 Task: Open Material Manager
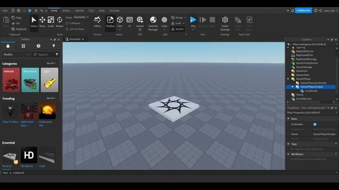(153, 23)
